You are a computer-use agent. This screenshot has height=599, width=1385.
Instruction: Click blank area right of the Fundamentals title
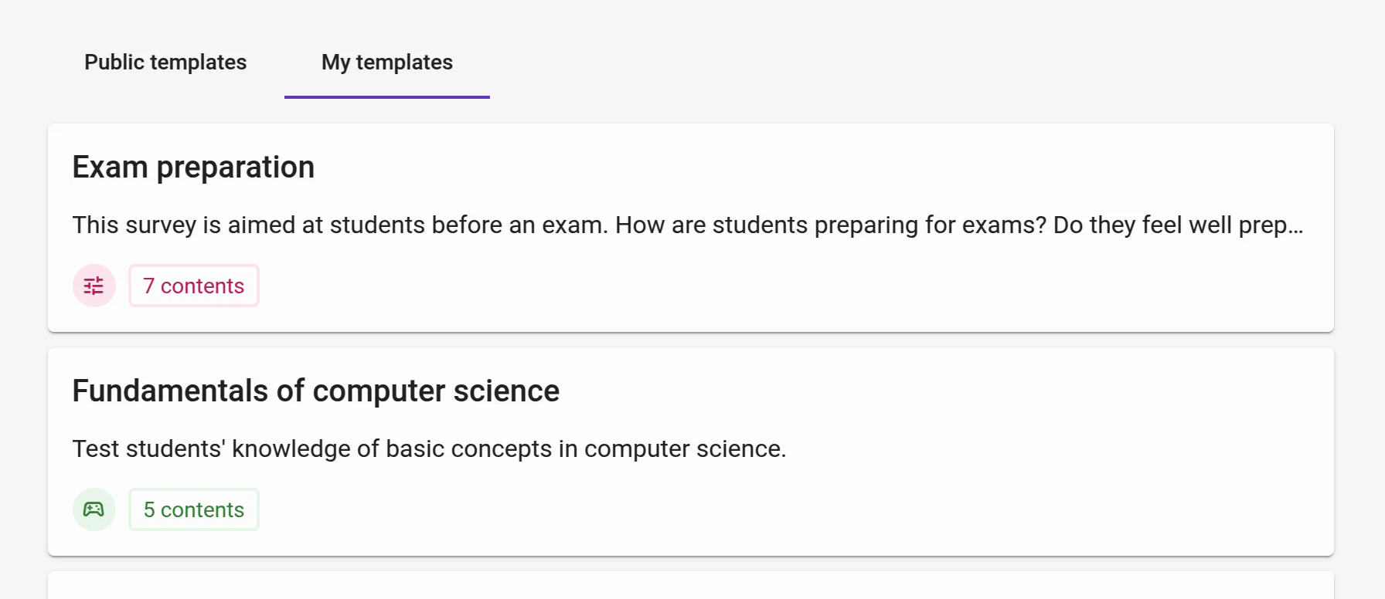tap(927, 391)
